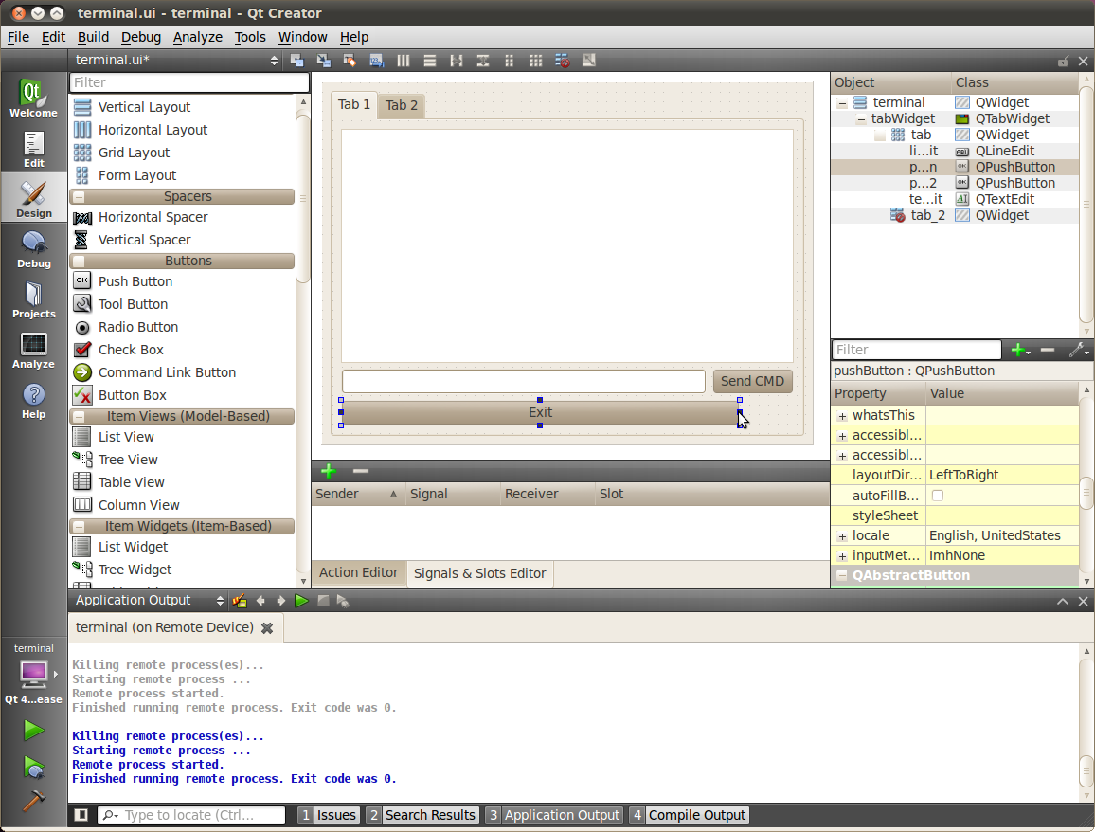Switch to Signals & Slots Editor tab
The image size is (1095, 832).
(x=479, y=573)
